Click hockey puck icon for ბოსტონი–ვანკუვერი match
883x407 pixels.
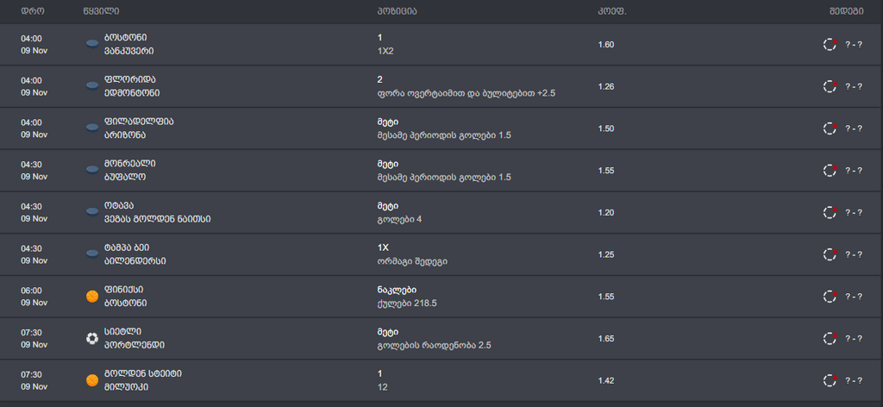pos(92,44)
